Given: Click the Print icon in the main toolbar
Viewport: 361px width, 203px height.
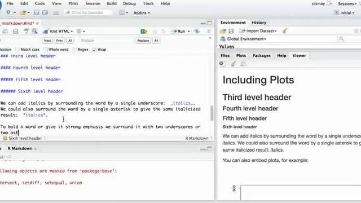Looking at the screenshot, I should [x=56, y=13].
